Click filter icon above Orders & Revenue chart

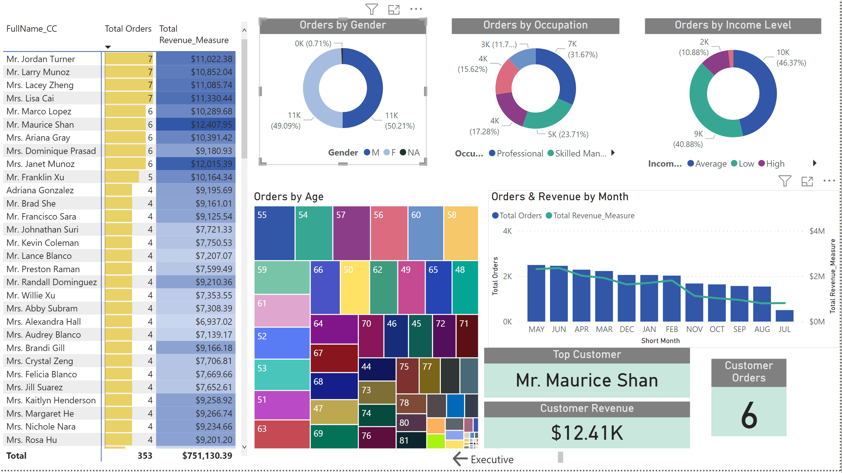point(784,181)
